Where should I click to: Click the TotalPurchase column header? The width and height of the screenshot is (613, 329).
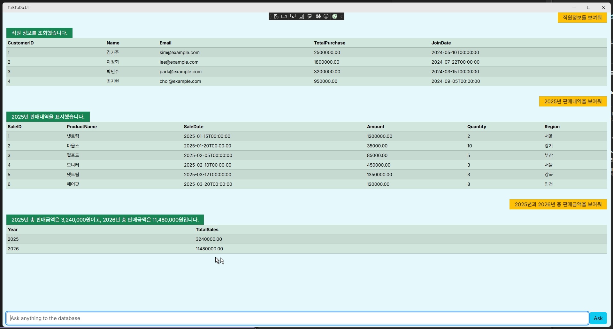coord(329,43)
